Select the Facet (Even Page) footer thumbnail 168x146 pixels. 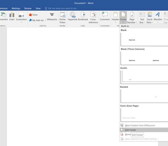[144, 115]
